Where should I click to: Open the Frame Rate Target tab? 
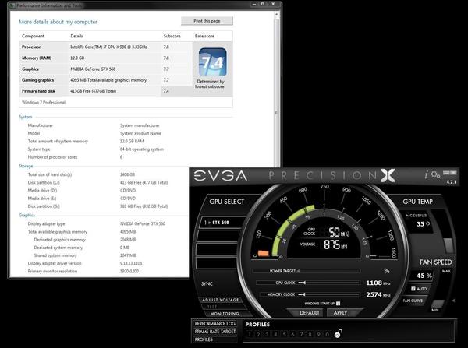click(215, 332)
